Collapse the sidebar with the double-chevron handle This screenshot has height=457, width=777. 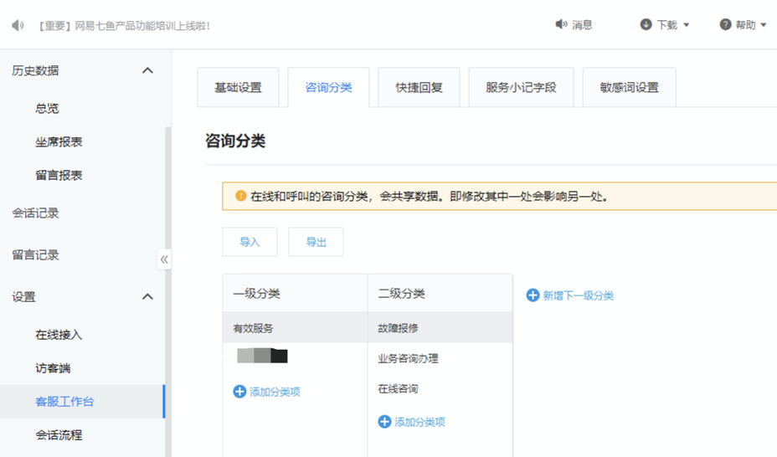click(164, 259)
